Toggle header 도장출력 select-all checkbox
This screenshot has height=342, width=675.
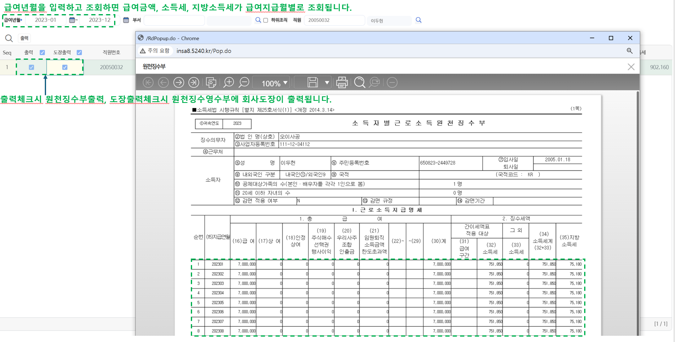[x=79, y=52]
